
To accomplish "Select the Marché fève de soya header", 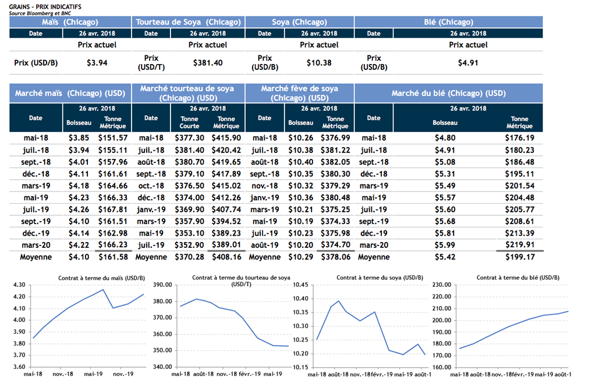I will coord(299,93).
